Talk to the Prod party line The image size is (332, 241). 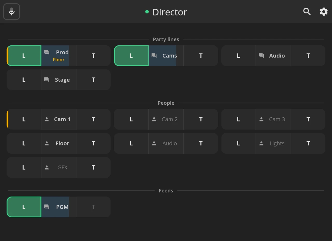coord(93,56)
